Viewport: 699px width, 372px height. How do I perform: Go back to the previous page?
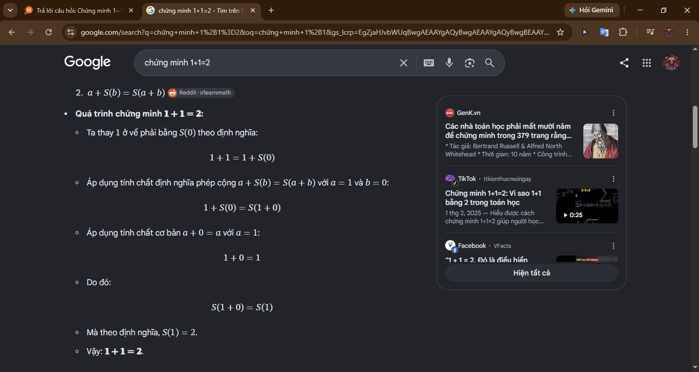[12, 32]
